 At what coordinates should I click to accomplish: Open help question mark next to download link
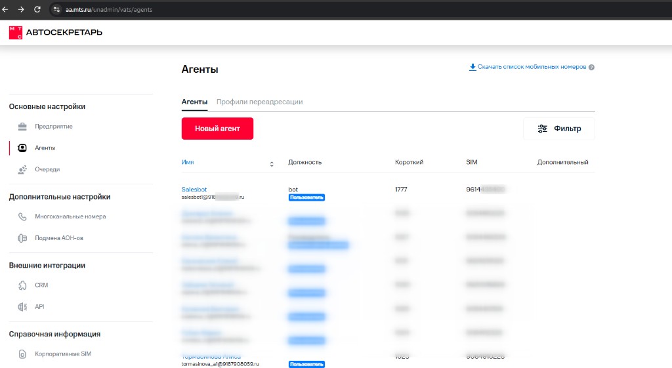click(x=591, y=68)
